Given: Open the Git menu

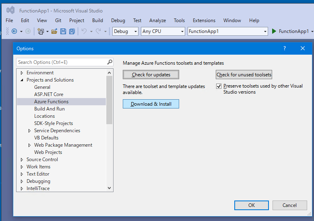Looking at the screenshot, I should [x=58, y=20].
